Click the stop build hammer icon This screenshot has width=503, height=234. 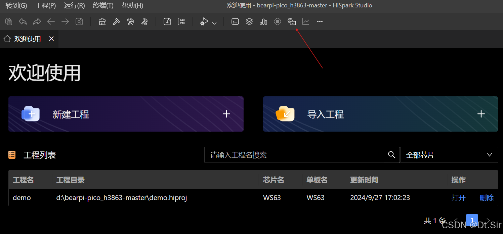(x=144, y=22)
